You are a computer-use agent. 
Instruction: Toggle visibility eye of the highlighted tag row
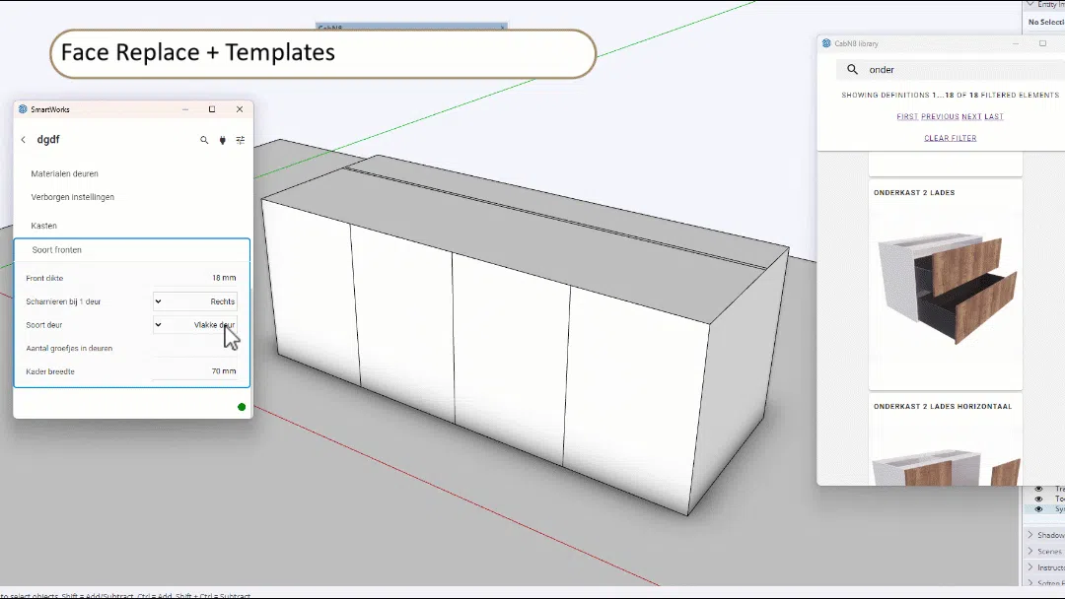pos(1038,508)
